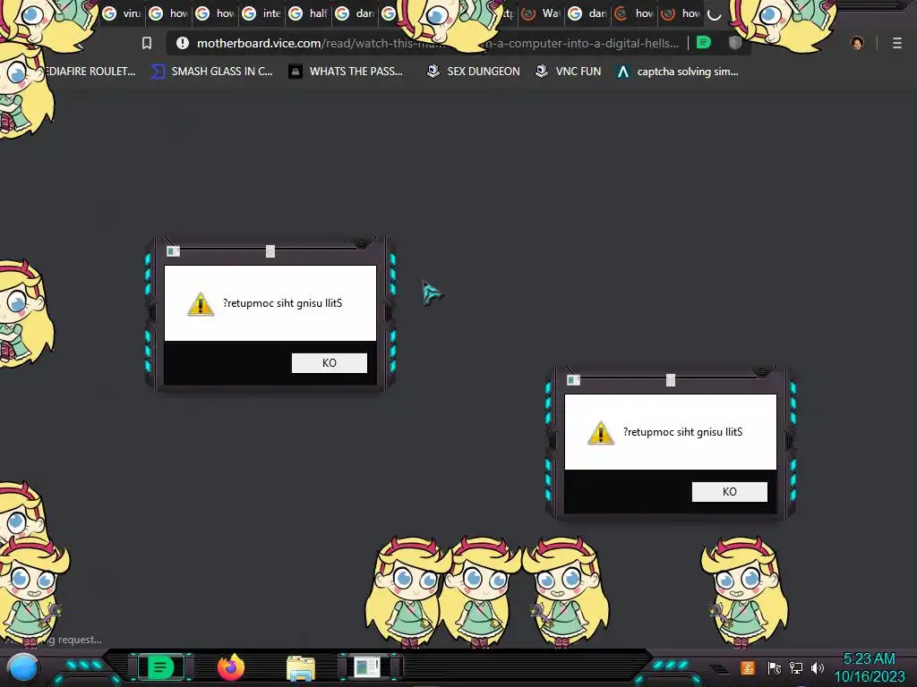Image resolution: width=917 pixels, height=687 pixels.
Task: Switch to the last 'how' tab
Action: click(x=681, y=13)
